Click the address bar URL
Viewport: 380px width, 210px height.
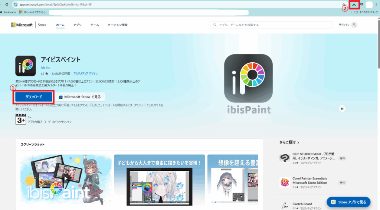(x=56, y=4)
